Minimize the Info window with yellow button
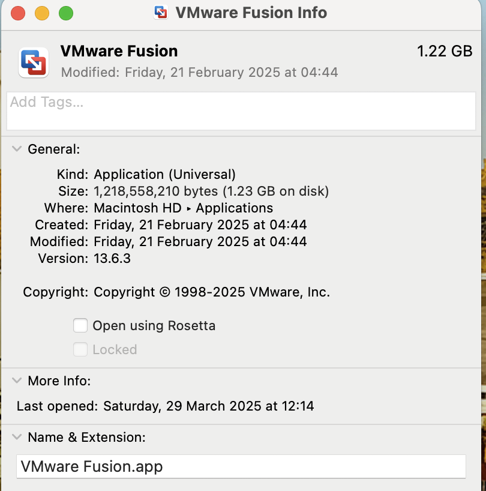The image size is (486, 491). coord(42,13)
